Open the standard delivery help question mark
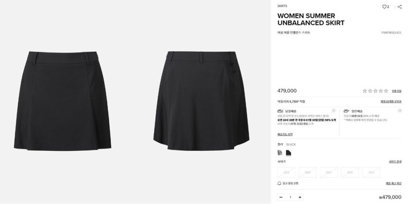 click(400, 111)
